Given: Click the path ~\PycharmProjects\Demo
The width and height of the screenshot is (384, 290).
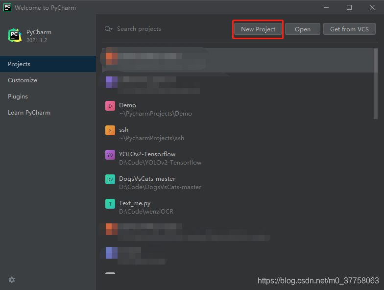Looking at the screenshot, I should point(156,114).
